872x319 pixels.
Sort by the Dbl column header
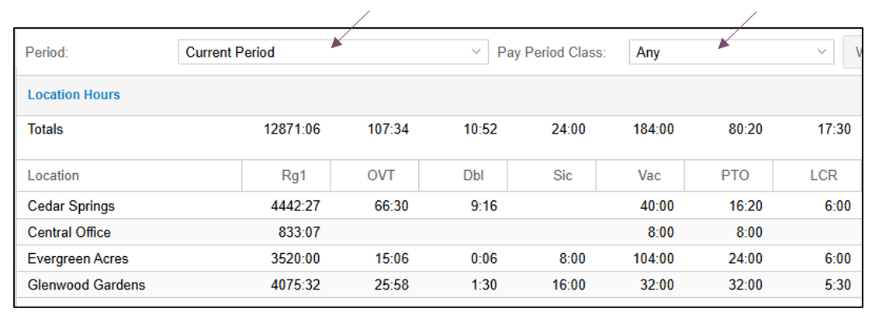(462, 176)
